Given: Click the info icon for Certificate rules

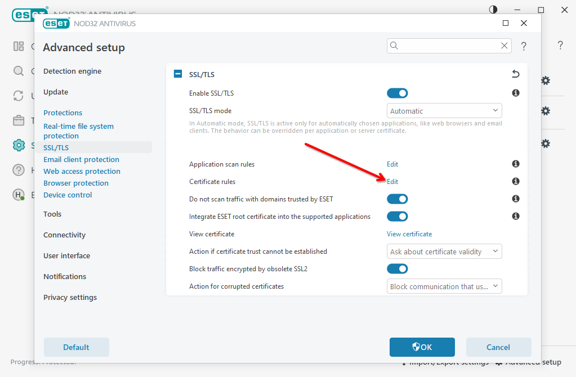Looking at the screenshot, I should [516, 181].
